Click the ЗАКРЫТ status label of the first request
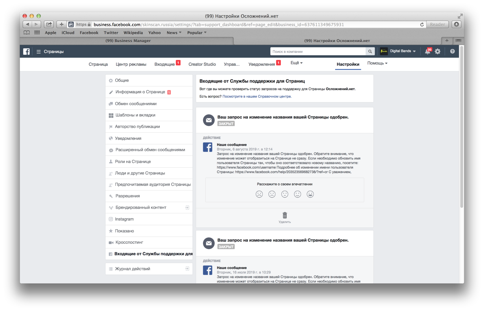The width and height of the screenshot is (484, 311). (226, 123)
